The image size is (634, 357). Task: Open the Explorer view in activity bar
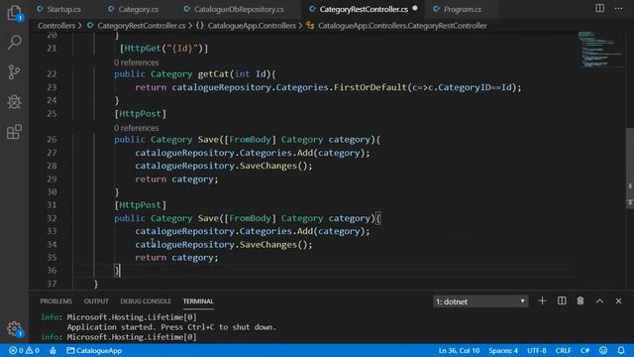click(14, 13)
